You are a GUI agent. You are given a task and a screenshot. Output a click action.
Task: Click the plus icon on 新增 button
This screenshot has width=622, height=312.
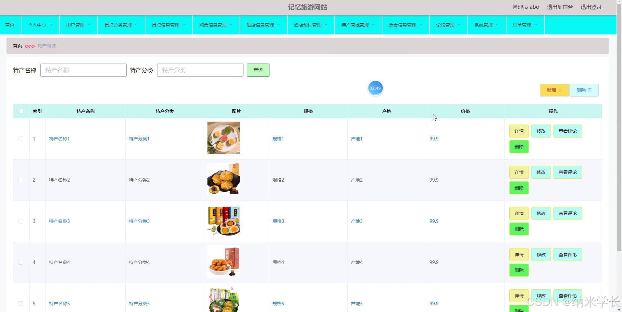click(560, 90)
